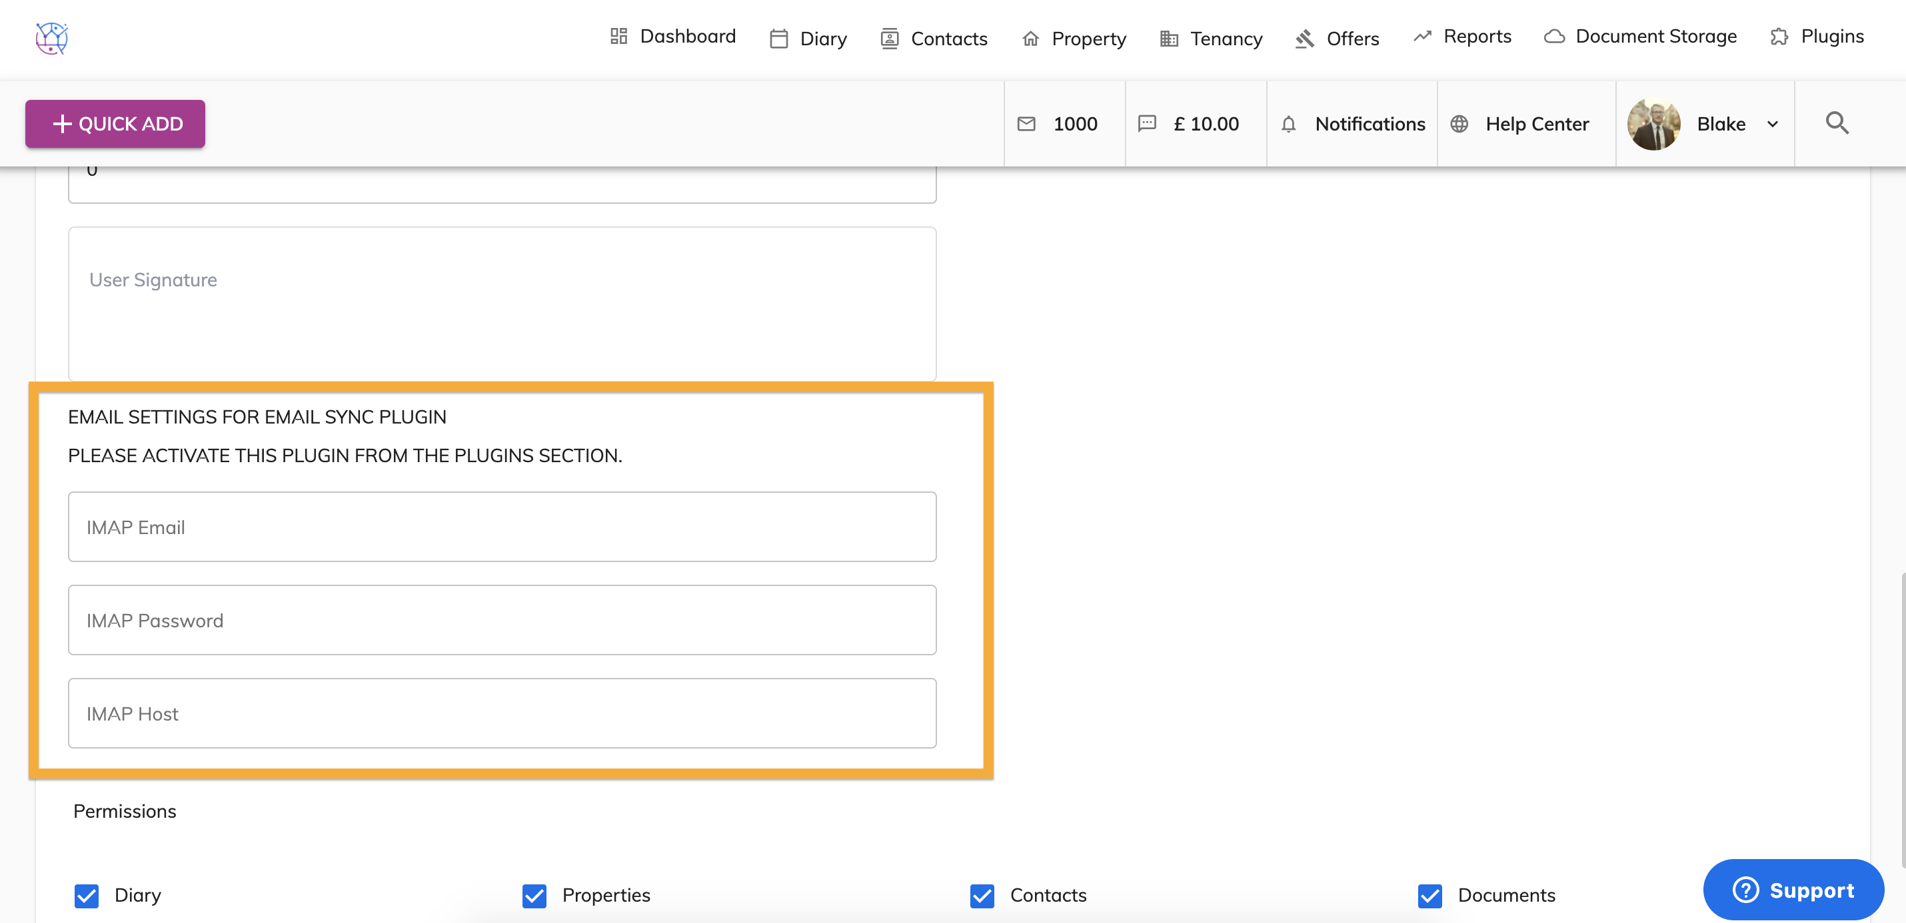Image resolution: width=1906 pixels, height=923 pixels.
Task: Expand the Blake user dropdown arrow
Action: tap(1773, 125)
